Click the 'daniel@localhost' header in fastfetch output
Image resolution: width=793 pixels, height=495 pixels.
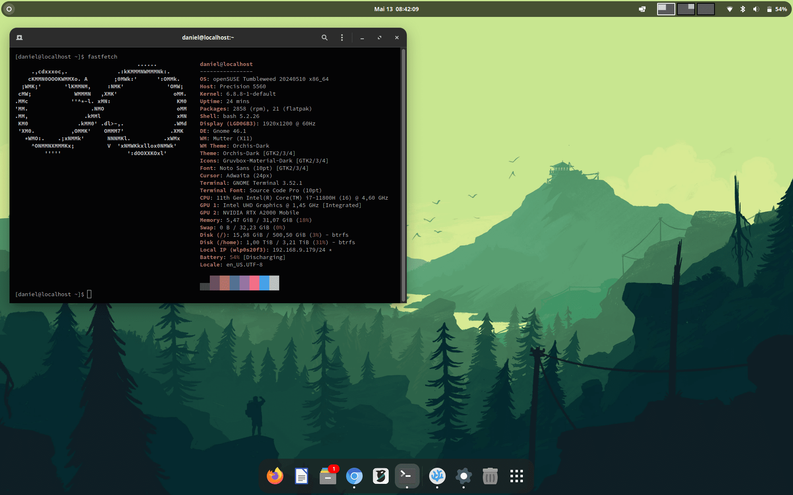pyautogui.click(x=226, y=64)
